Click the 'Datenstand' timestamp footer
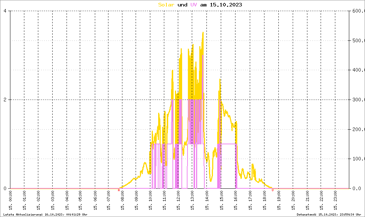365x217 pixels. coord(329,214)
